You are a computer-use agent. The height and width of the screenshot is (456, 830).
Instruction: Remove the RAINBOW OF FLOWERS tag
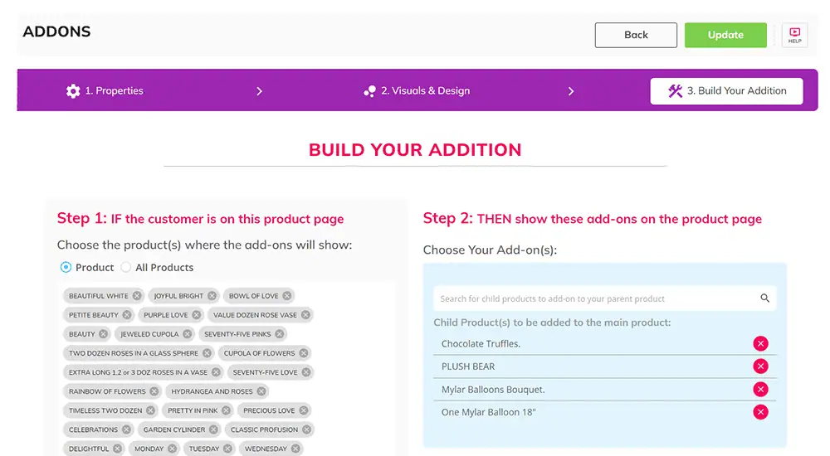click(154, 391)
